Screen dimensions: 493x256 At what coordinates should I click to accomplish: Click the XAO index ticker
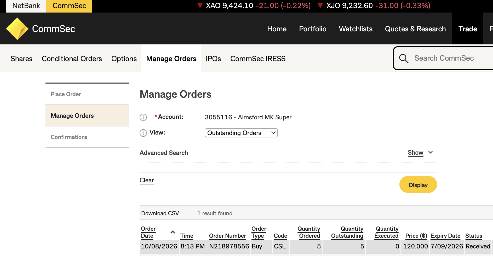[254, 5]
